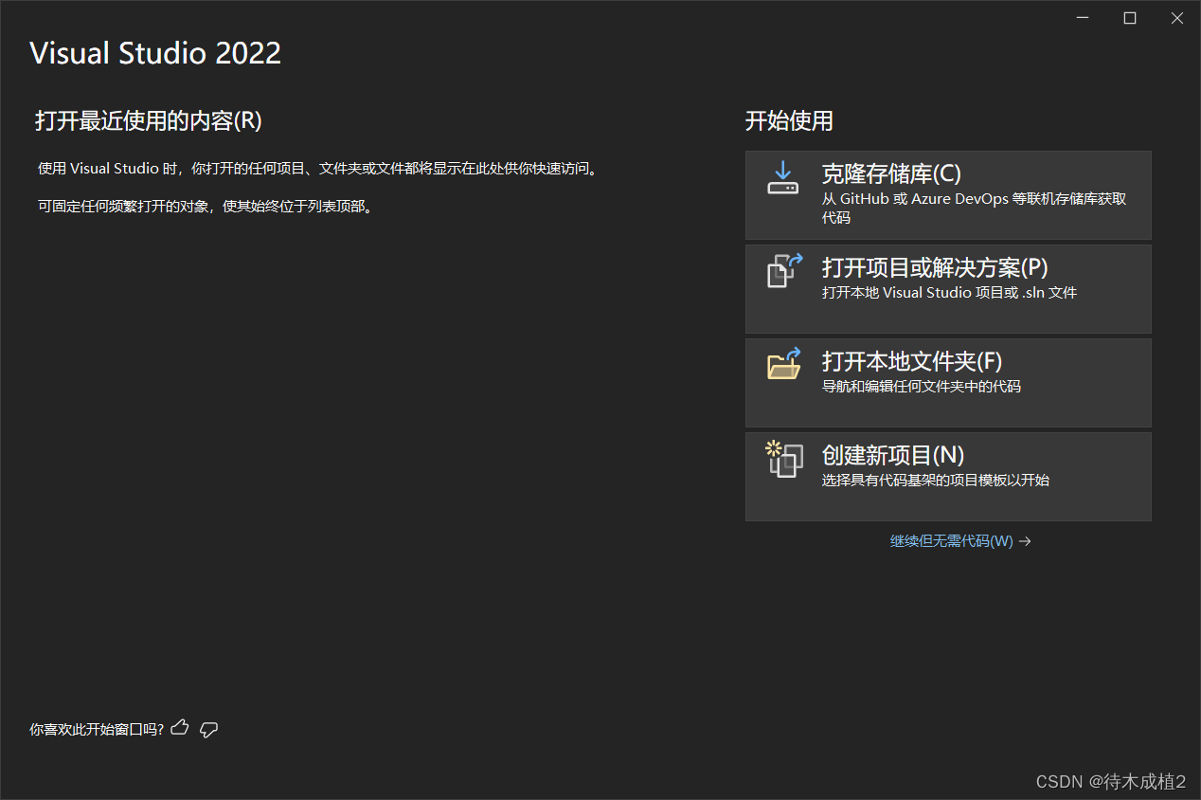Click the description 打开本地 Visual Studio 项目或 .sln 文件
This screenshot has height=800, width=1201.
[x=949, y=293]
